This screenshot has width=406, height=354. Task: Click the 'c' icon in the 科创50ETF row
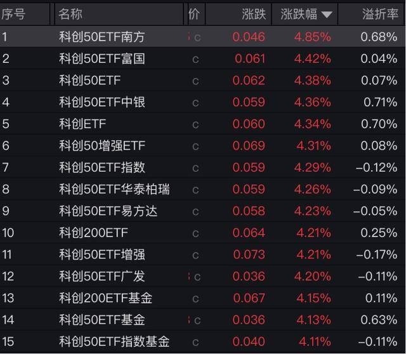196,81
